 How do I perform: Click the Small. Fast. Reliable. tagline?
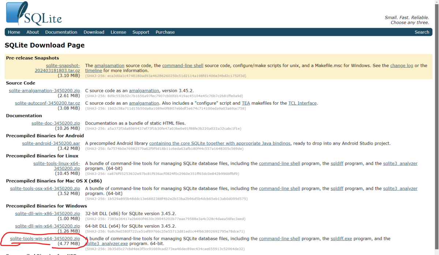407,18
